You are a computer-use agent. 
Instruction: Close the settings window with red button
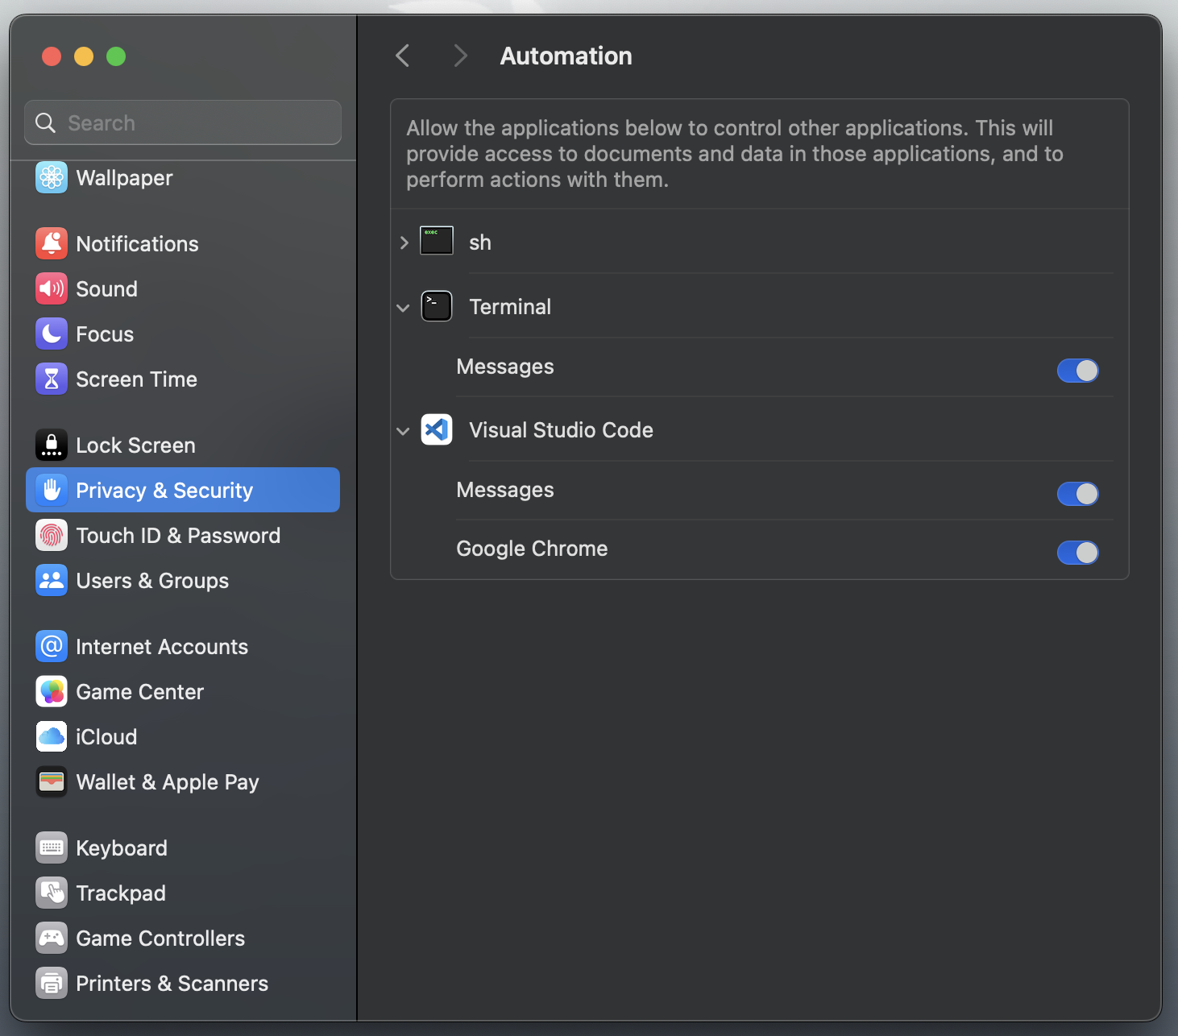52,56
